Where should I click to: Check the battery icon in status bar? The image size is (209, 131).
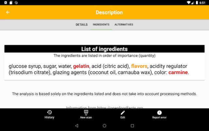(x=197, y=3)
